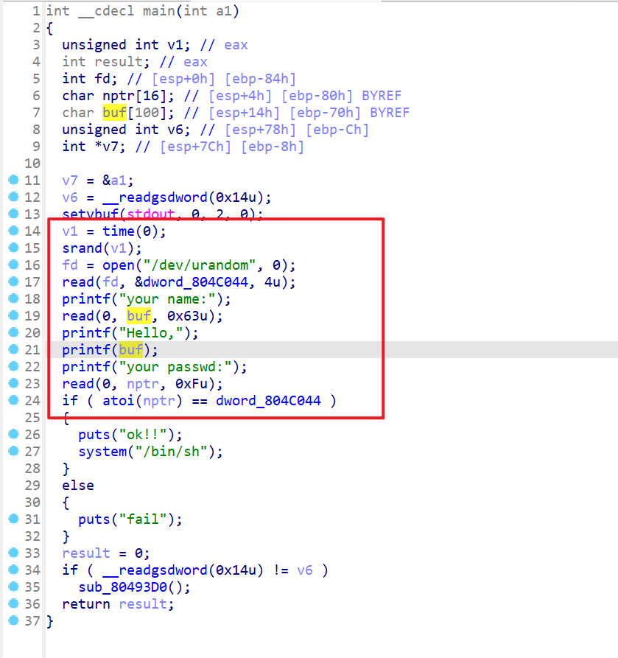618x658 pixels.
Task: Select the highlighted buf in the declaration line
Action: (115, 113)
